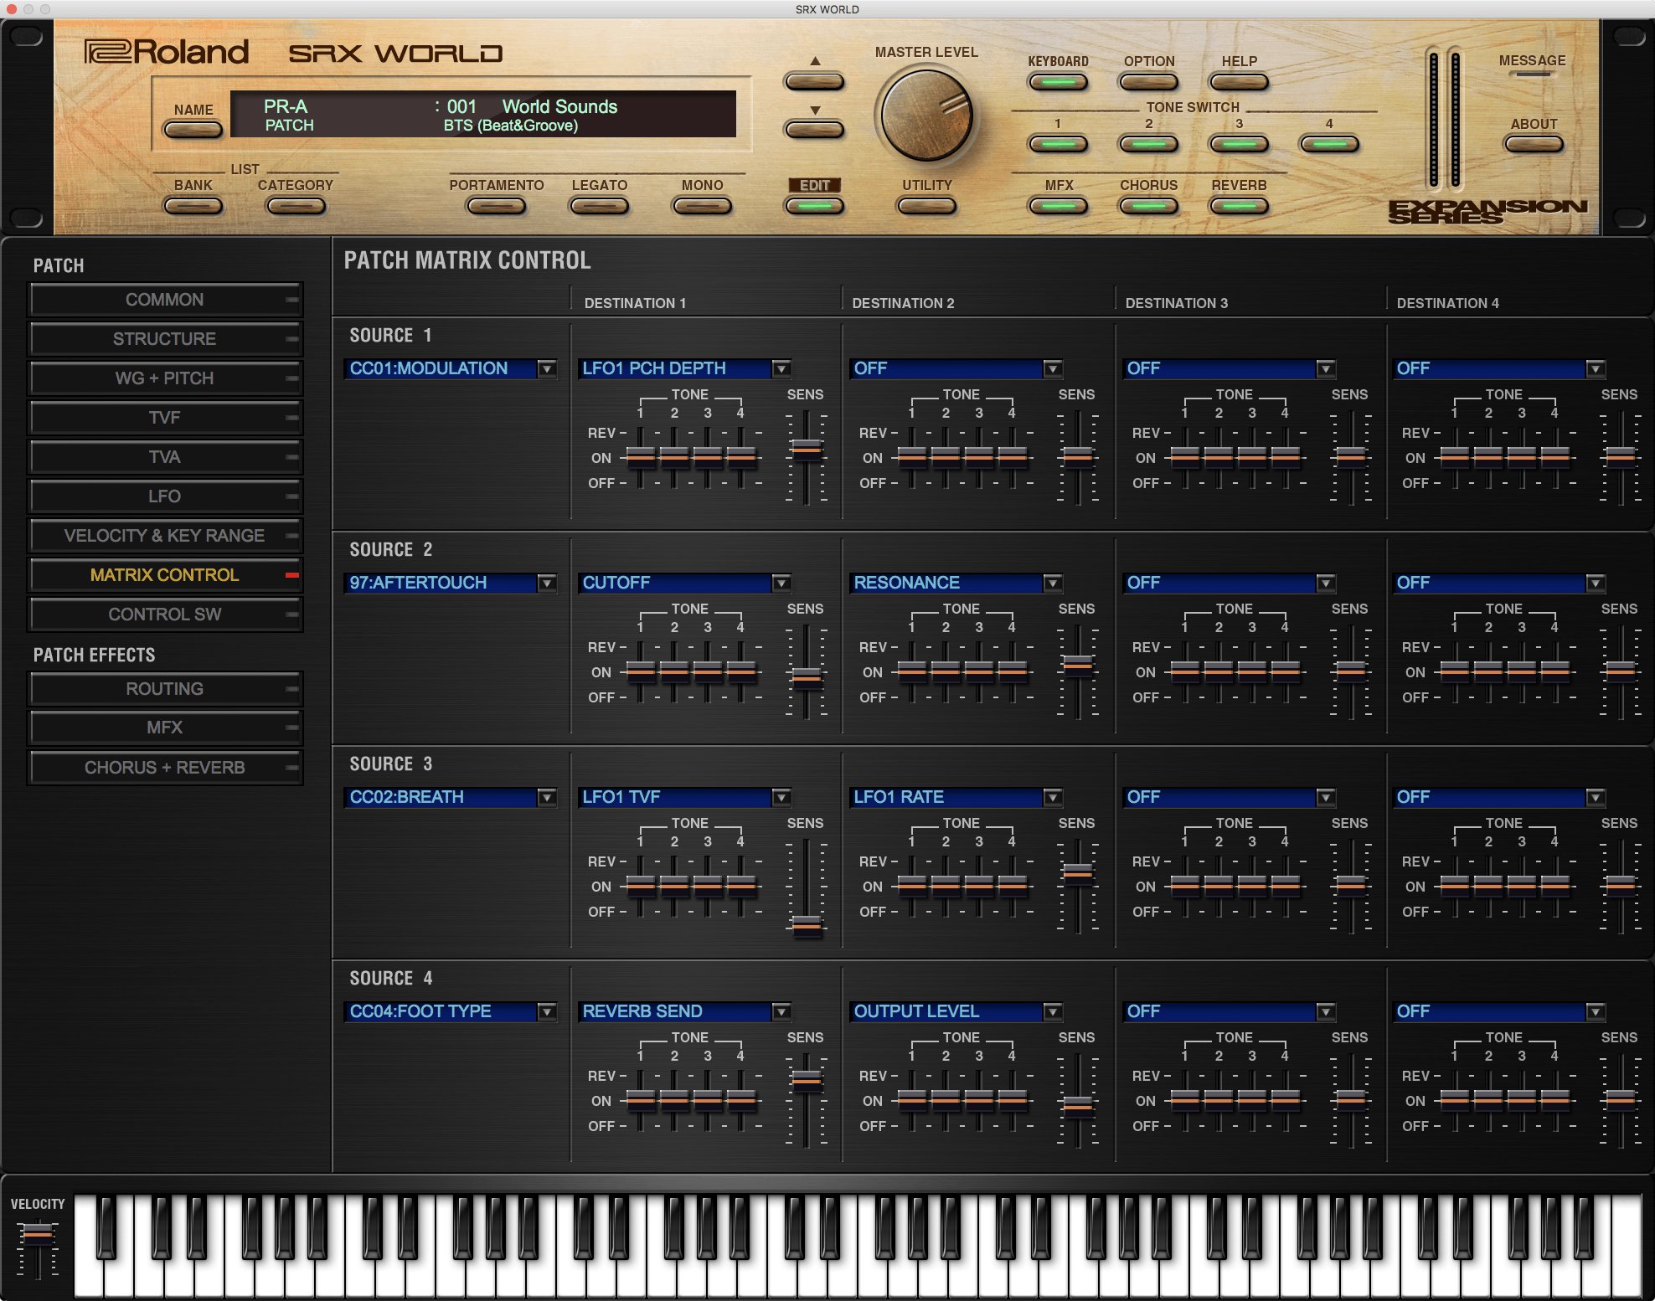
Task: Toggle the CHORUS effect off
Action: tap(1148, 207)
